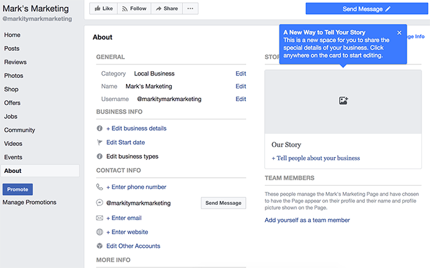The height and width of the screenshot is (268, 430).
Task: Click the Share button
Action: coord(166,9)
